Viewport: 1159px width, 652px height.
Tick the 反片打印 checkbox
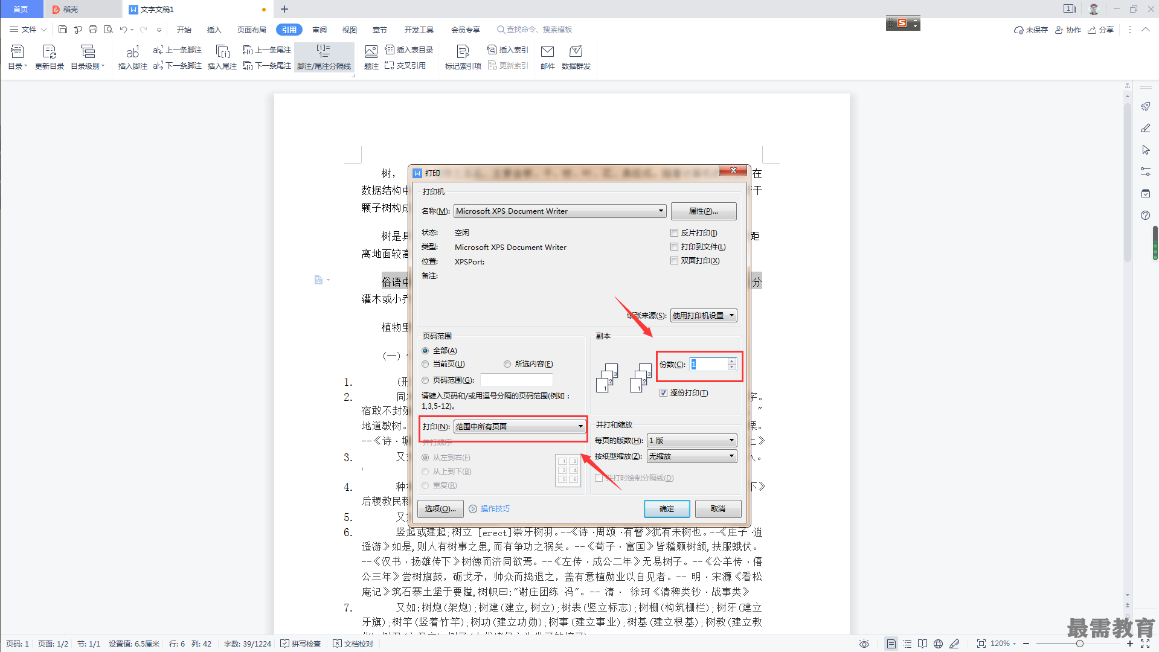674,233
